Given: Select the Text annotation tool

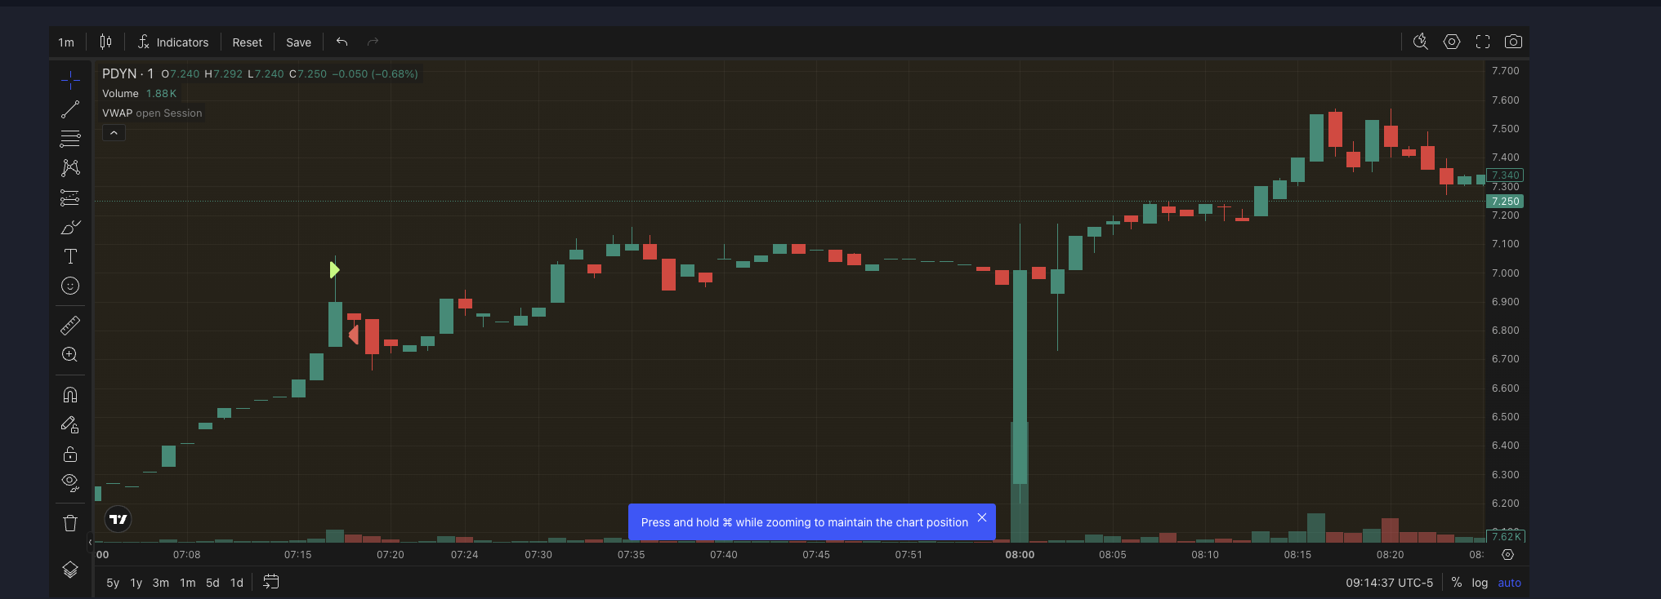Looking at the screenshot, I should pos(70,256).
